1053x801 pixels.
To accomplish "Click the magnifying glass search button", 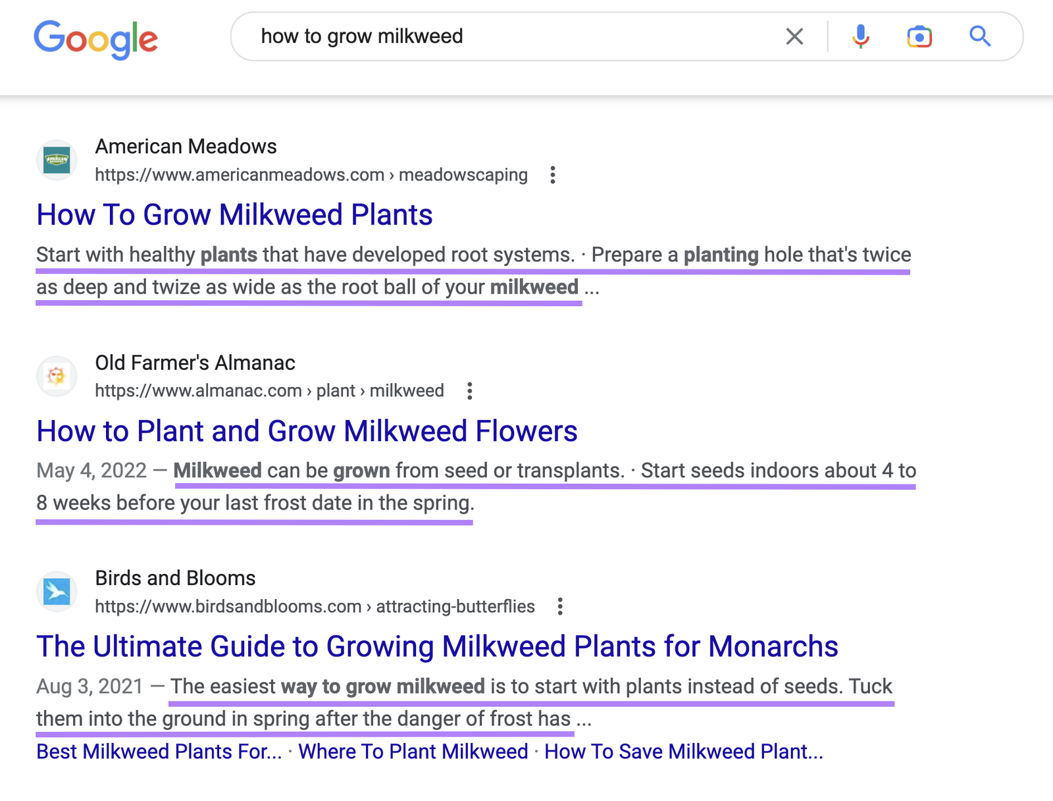I will tap(980, 36).
